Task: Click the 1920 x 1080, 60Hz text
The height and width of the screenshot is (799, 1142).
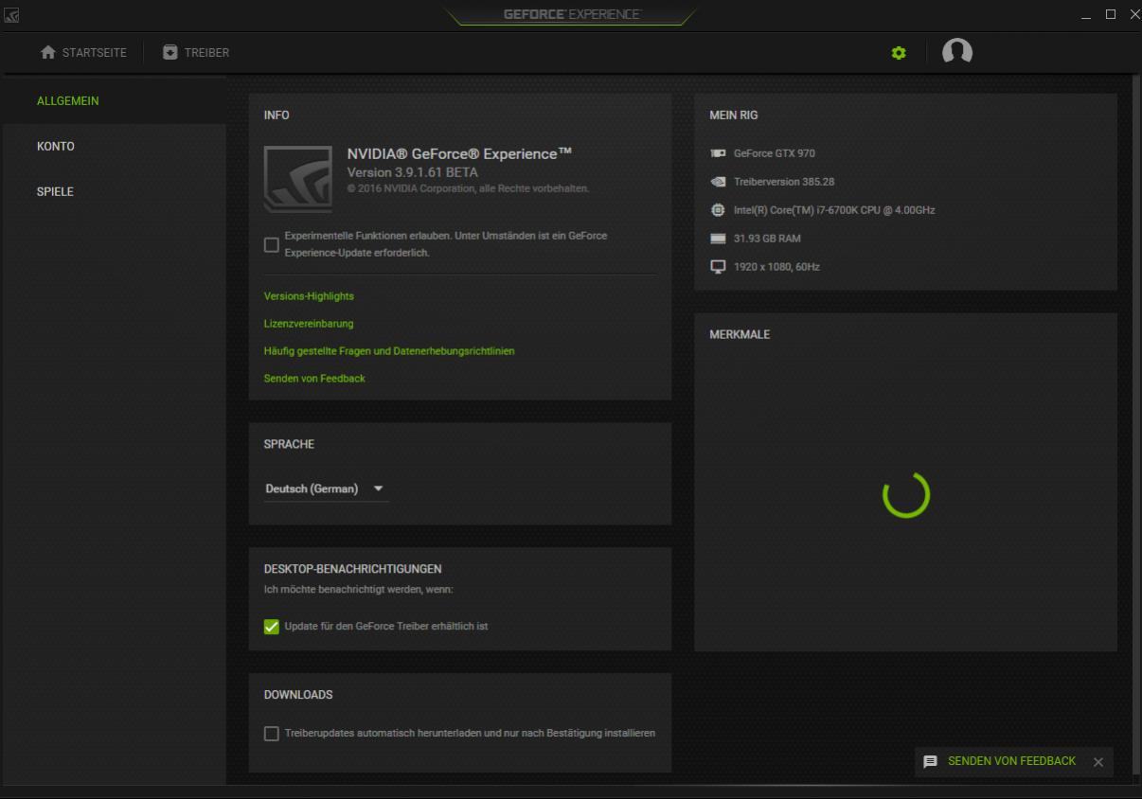Action: (x=776, y=267)
